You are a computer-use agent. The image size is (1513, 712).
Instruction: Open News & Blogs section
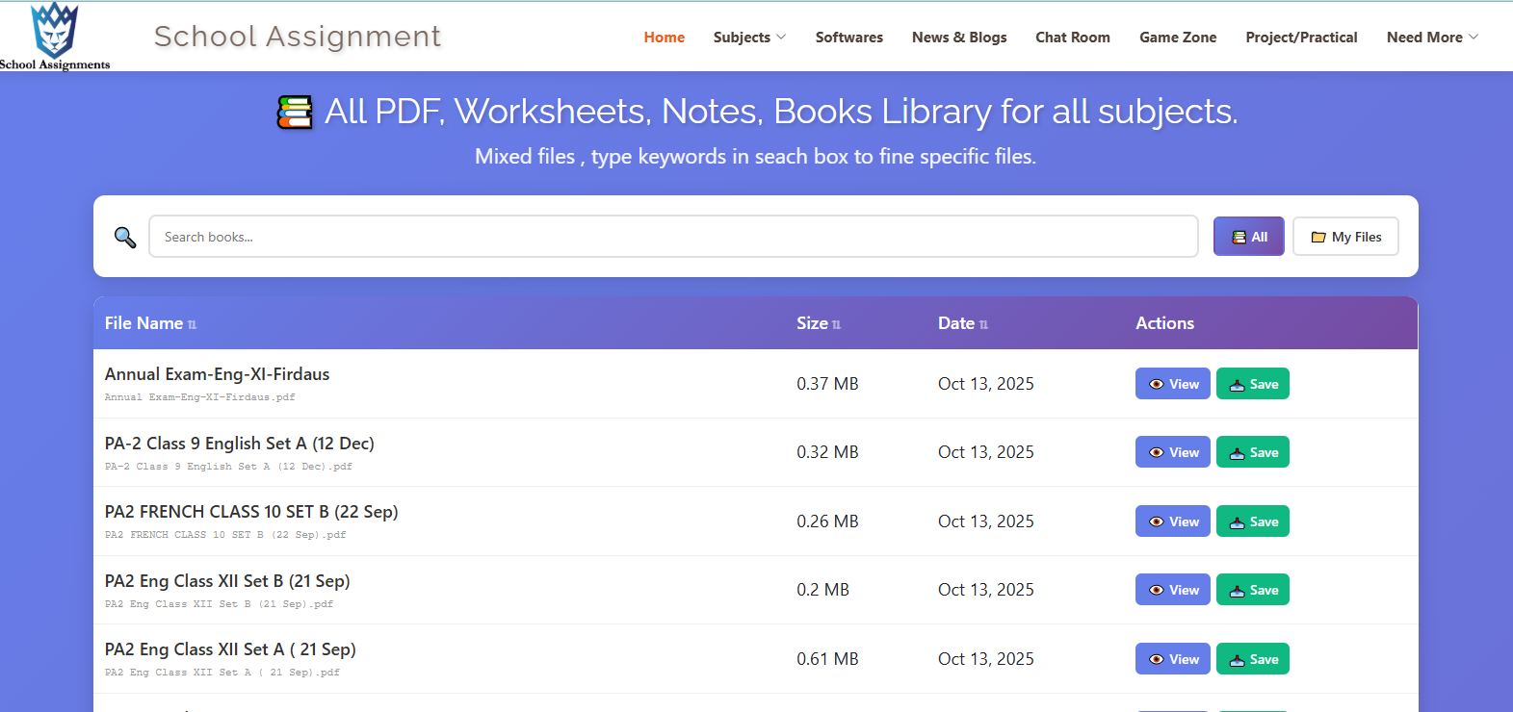tap(959, 38)
